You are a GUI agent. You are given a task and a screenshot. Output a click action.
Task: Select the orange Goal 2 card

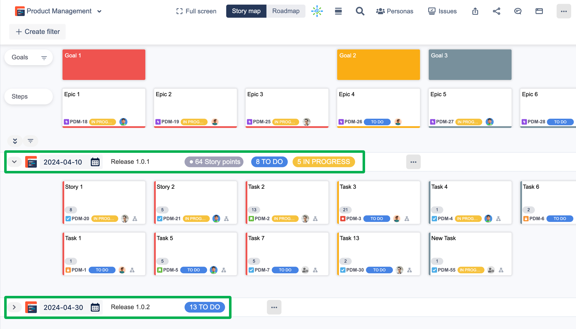coord(378,65)
